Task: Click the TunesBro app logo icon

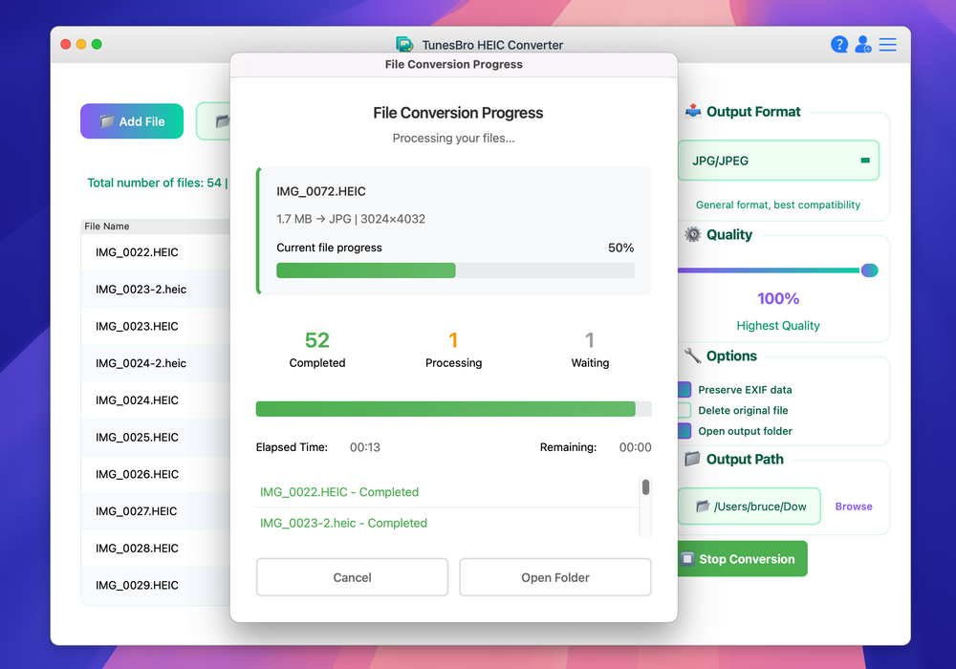Action: [404, 45]
